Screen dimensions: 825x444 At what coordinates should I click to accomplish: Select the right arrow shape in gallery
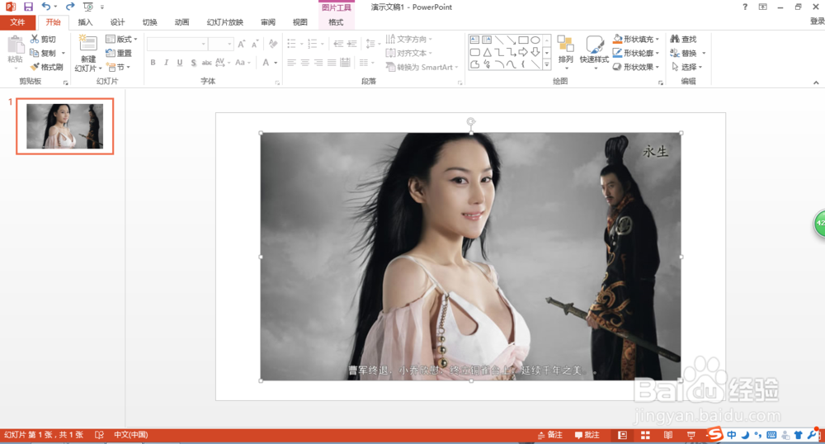point(523,52)
